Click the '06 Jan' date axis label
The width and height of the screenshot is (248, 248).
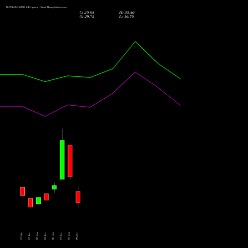53,236
